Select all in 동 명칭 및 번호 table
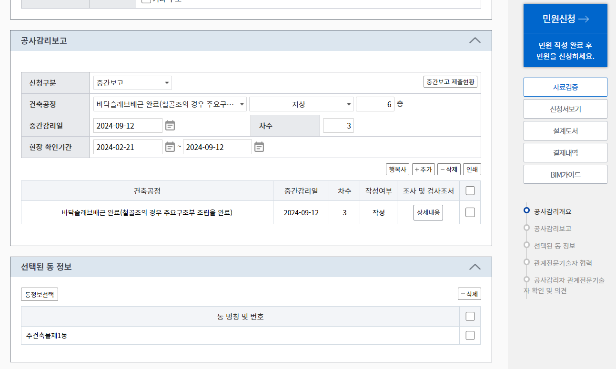This screenshot has height=369, width=616. coord(470,316)
